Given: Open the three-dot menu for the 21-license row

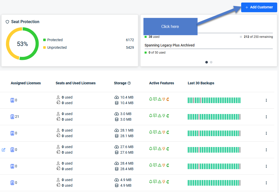Looking at the screenshot, I should (x=266, y=117).
